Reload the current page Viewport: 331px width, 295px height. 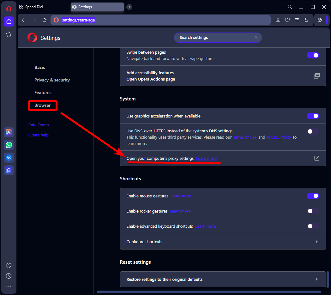[44, 20]
